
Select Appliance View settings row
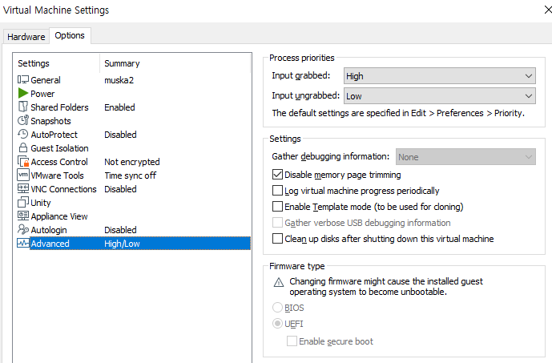click(134, 216)
